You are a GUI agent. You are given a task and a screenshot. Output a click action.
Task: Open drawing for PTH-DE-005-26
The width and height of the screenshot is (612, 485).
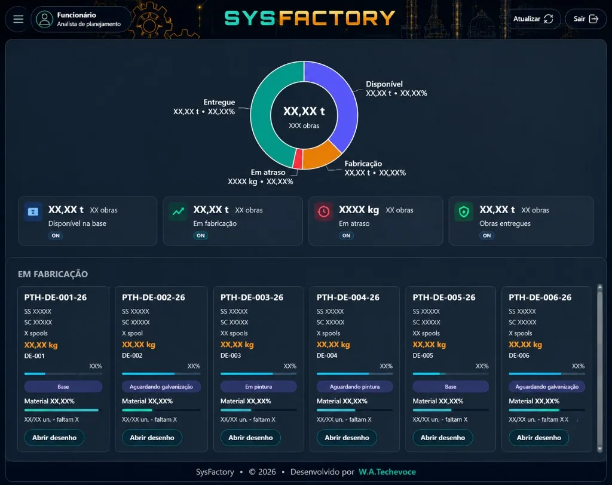pyautogui.click(x=443, y=437)
